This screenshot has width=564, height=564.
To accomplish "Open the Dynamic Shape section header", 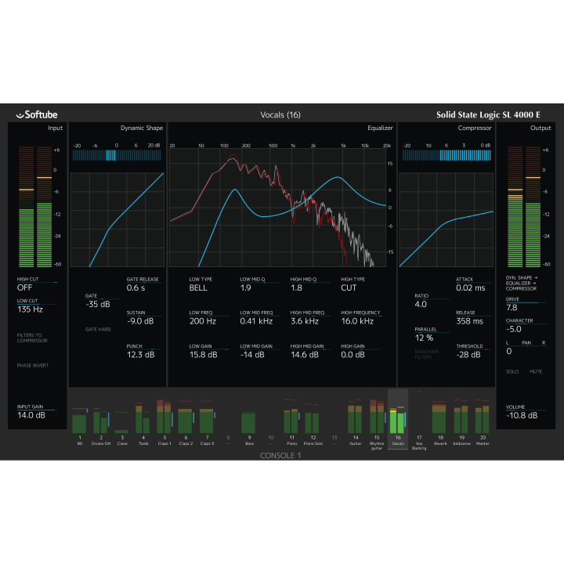I will [x=142, y=128].
